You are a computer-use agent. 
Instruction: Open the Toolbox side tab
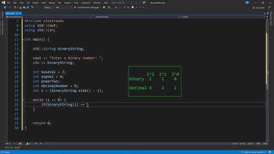click(x=2, y=15)
